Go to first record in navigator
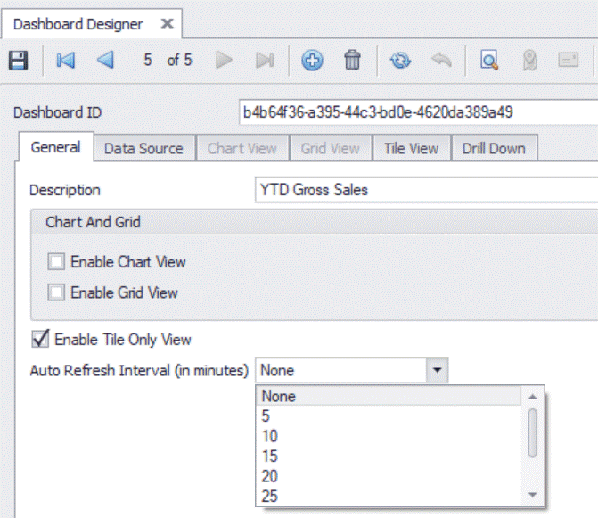The height and width of the screenshot is (518, 598). pyautogui.click(x=66, y=61)
